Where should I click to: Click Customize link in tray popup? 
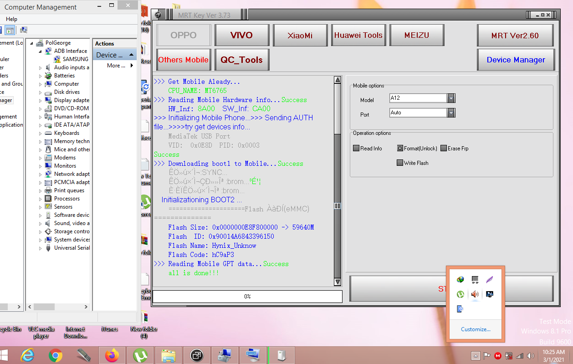pos(476,329)
